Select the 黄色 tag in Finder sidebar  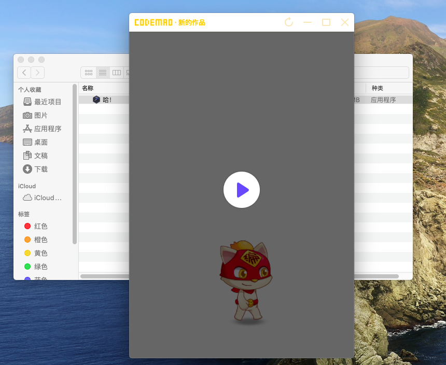click(x=36, y=253)
